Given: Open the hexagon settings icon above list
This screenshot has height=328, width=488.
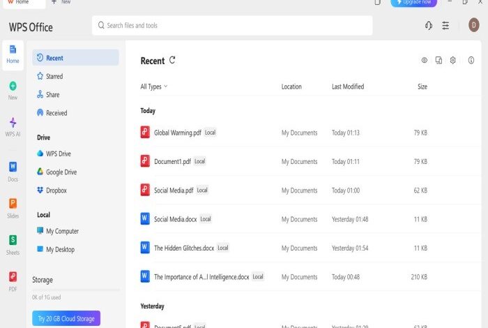Looking at the screenshot, I should tap(453, 60).
